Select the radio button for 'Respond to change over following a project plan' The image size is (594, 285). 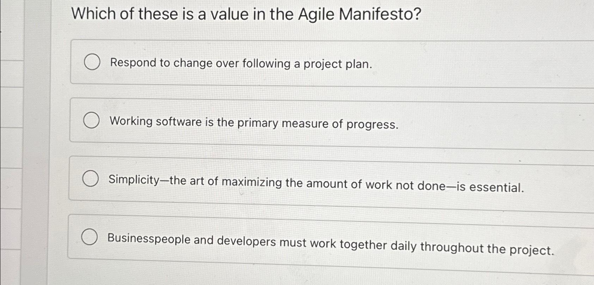(x=92, y=63)
